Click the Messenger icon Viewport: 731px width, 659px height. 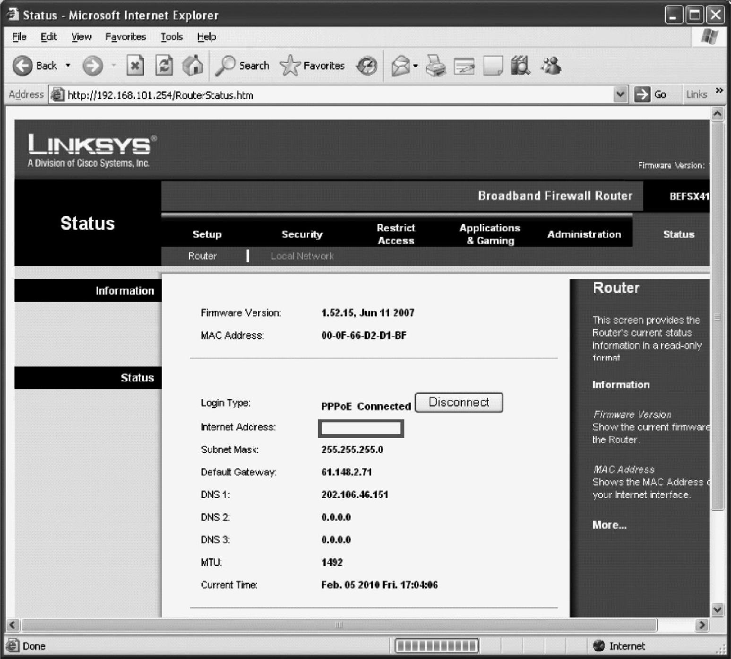(x=551, y=65)
